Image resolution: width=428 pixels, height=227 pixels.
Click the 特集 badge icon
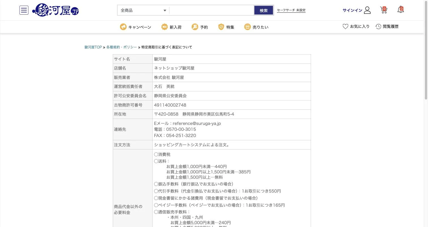point(221,27)
